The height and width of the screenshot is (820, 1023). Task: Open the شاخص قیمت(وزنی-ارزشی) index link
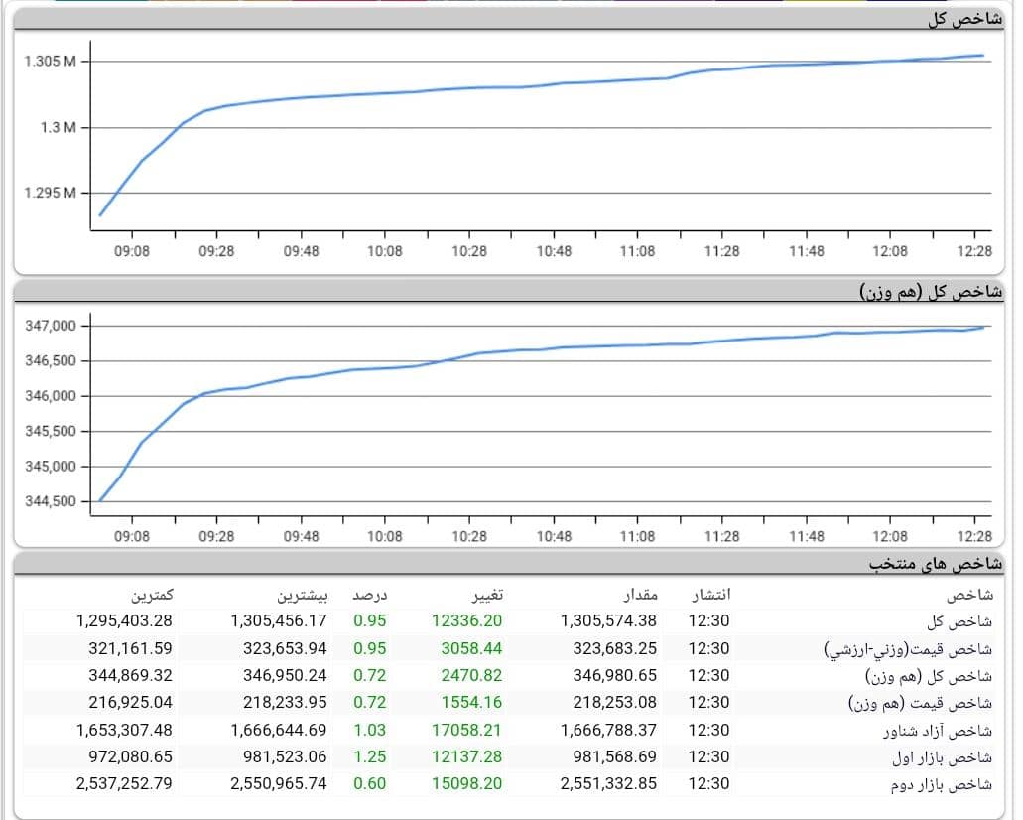point(908,649)
